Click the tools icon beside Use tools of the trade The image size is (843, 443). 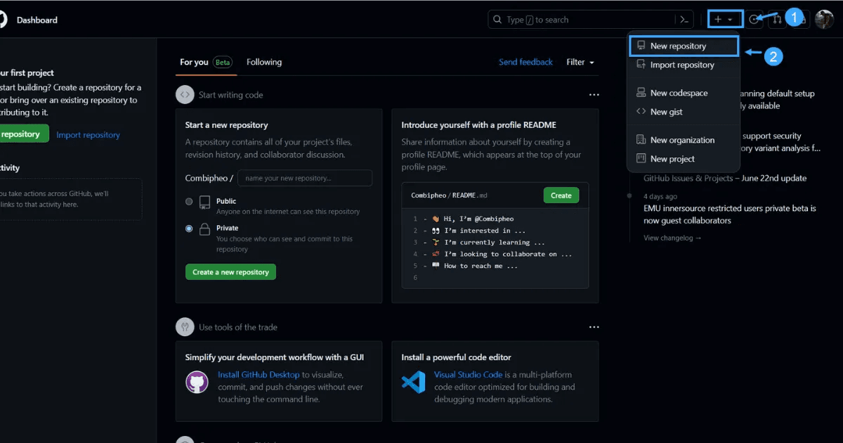(184, 327)
